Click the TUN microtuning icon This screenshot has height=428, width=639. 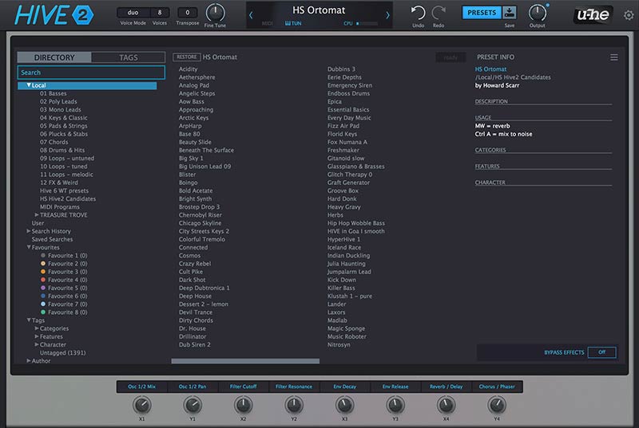click(293, 24)
